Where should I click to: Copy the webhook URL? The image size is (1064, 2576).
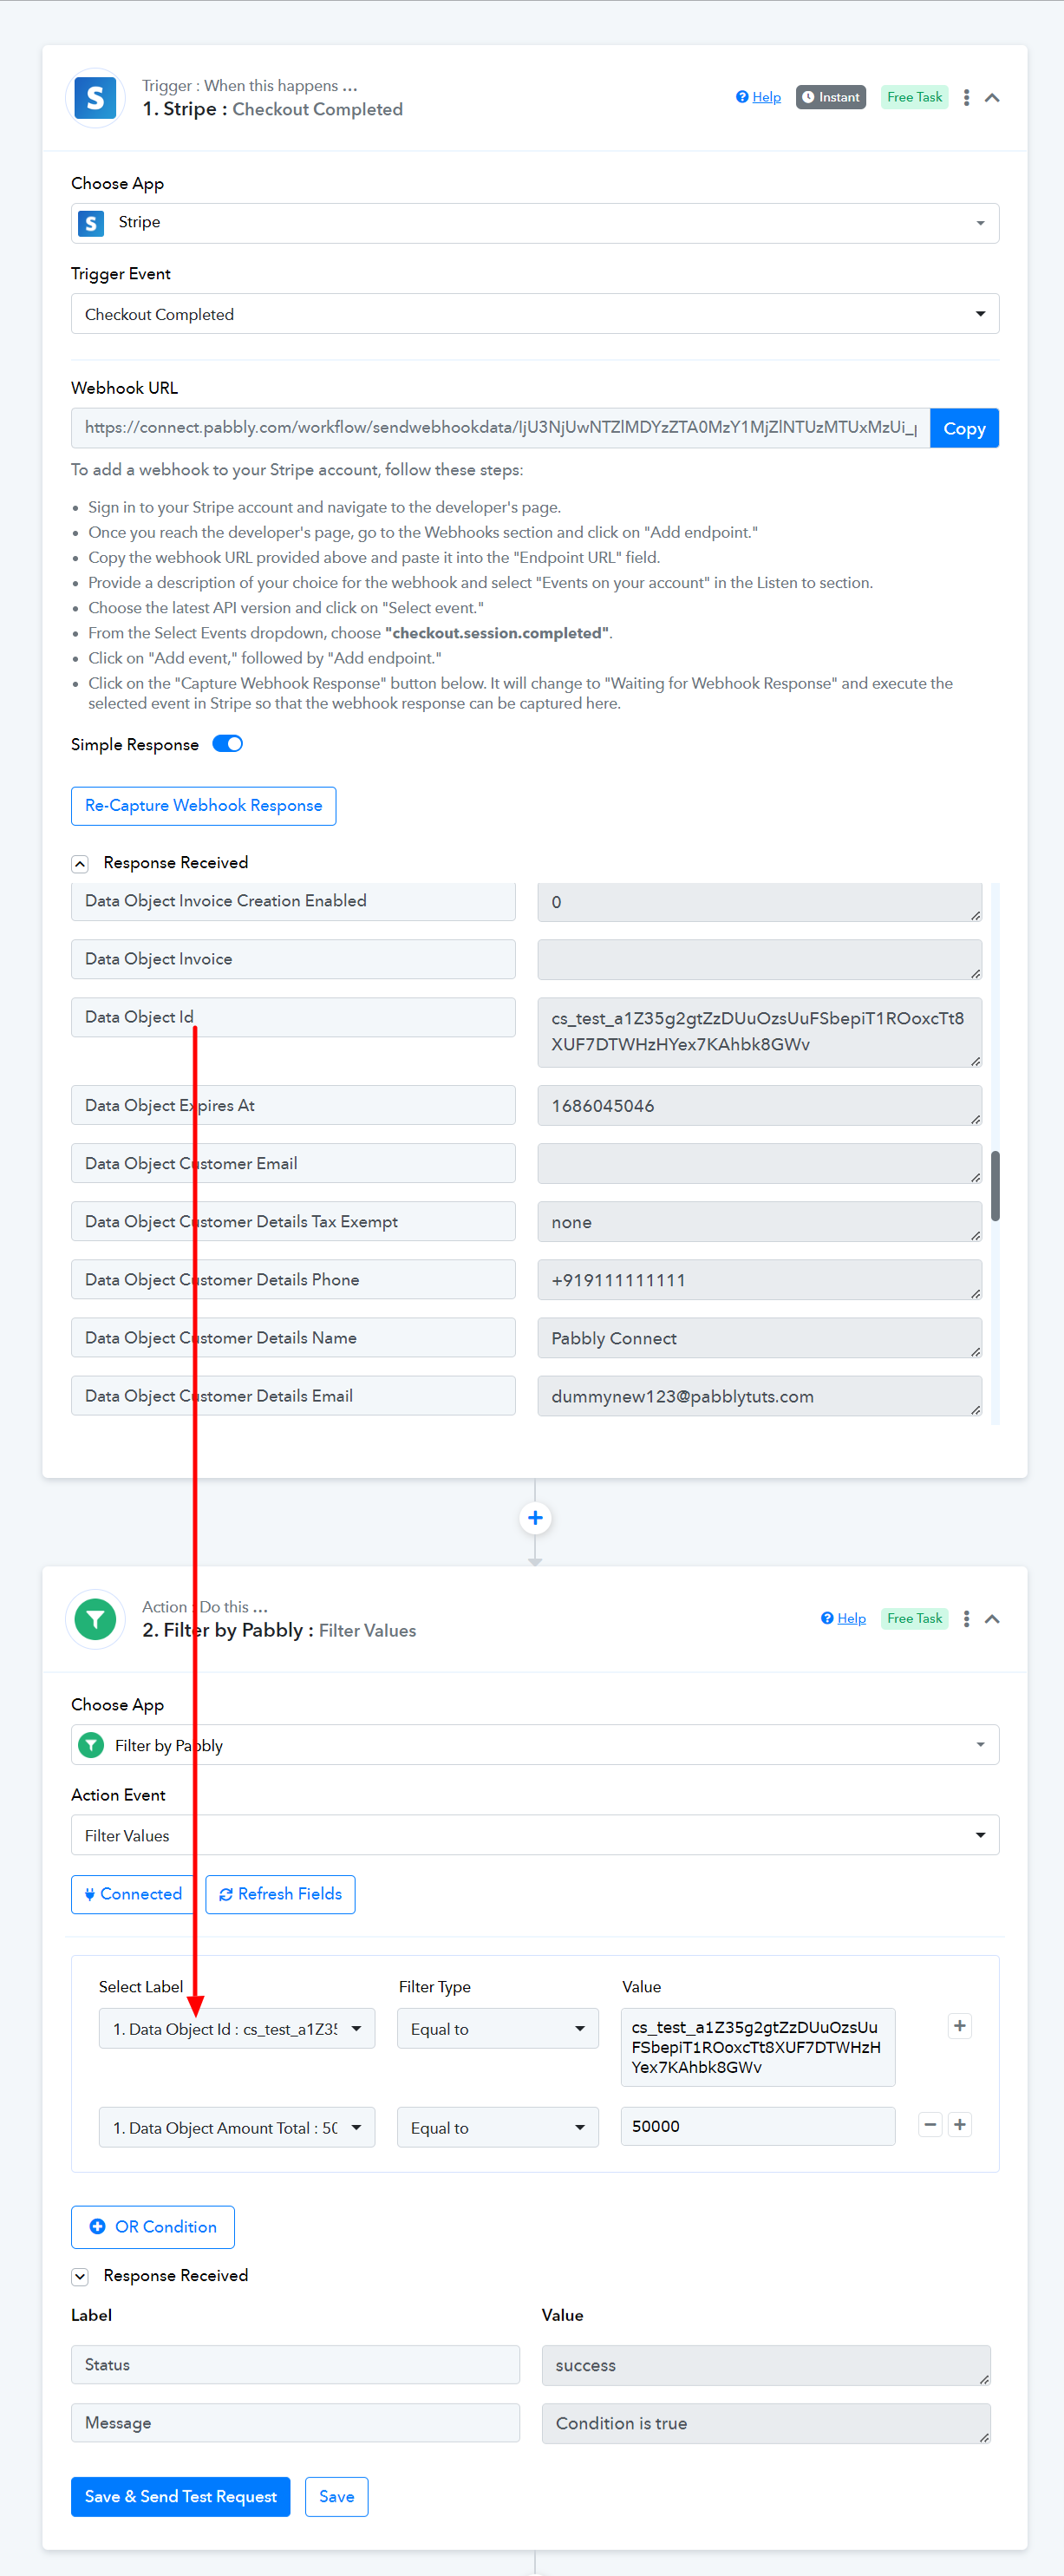(x=964, y=428)
